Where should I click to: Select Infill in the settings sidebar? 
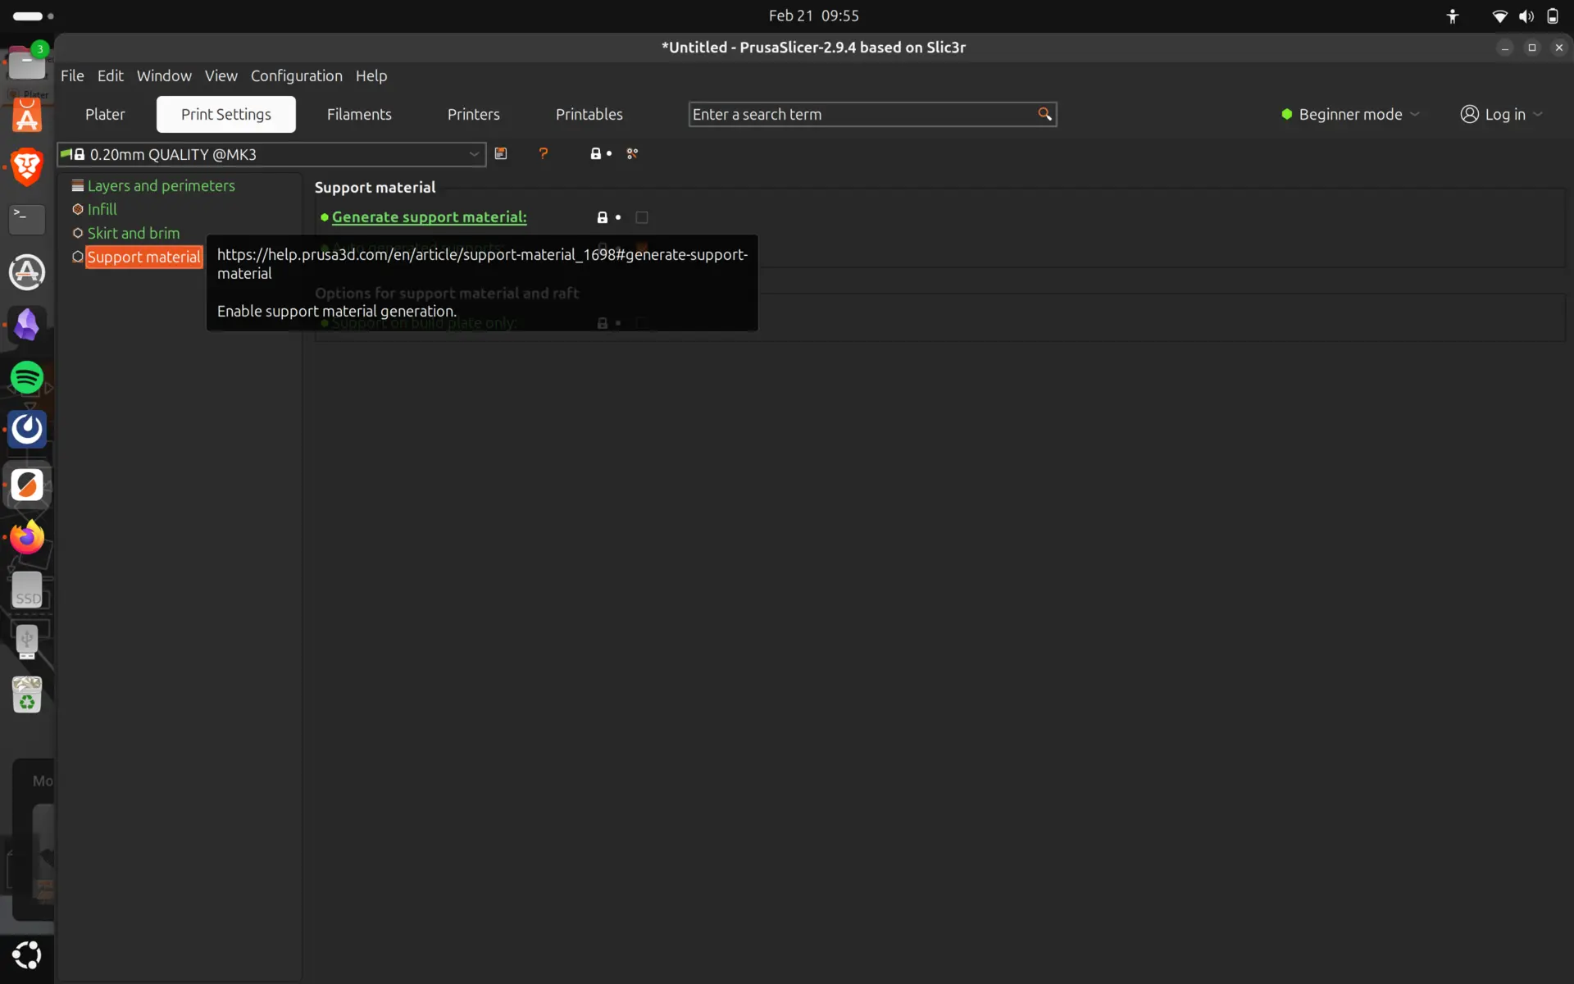101,209
